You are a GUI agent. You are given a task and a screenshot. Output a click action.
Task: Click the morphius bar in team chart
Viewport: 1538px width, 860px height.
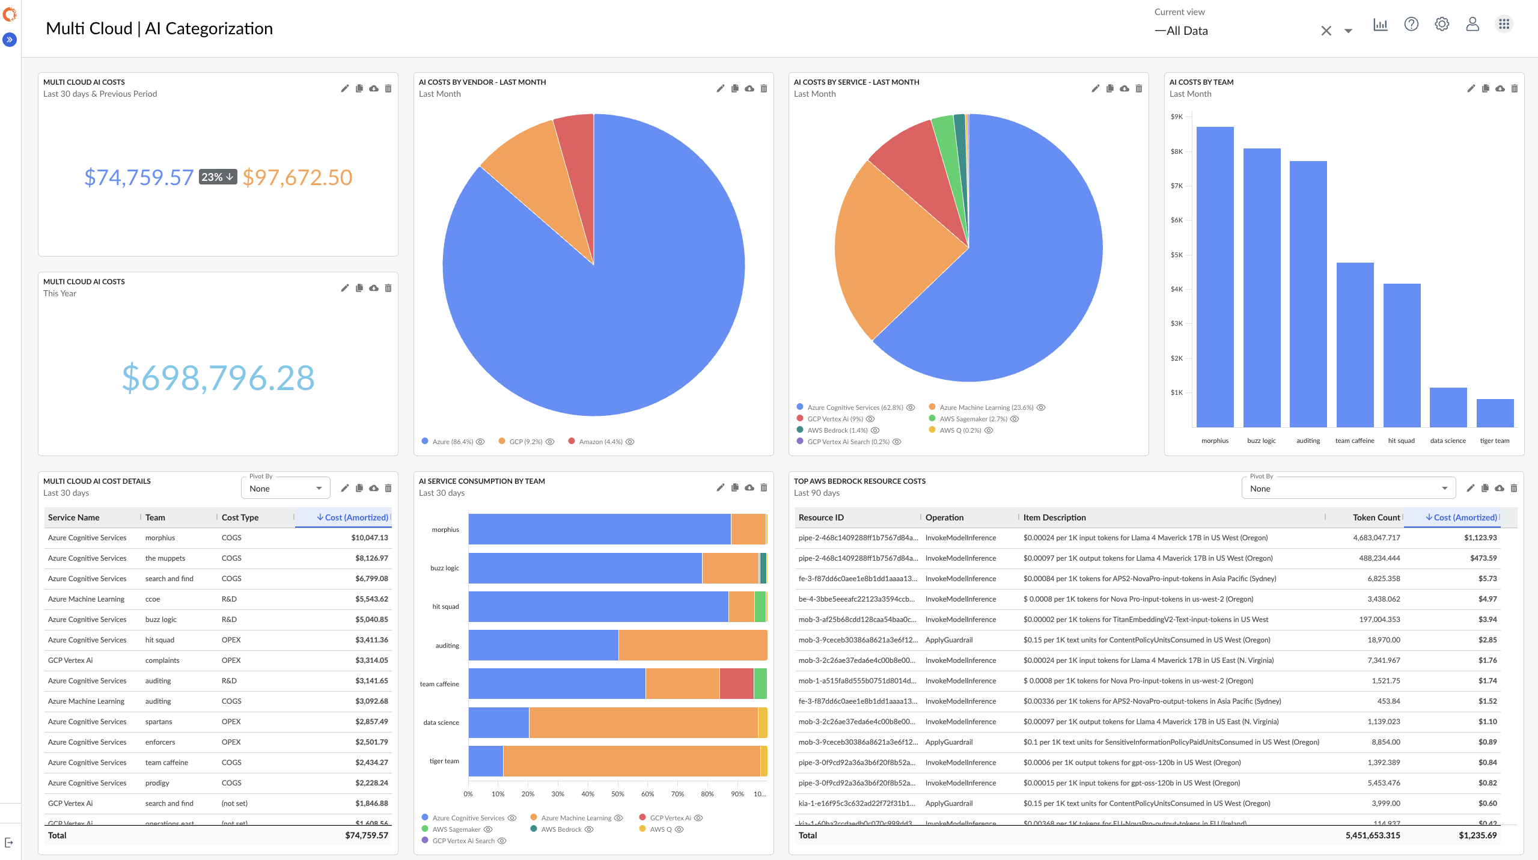point(1215,276)
